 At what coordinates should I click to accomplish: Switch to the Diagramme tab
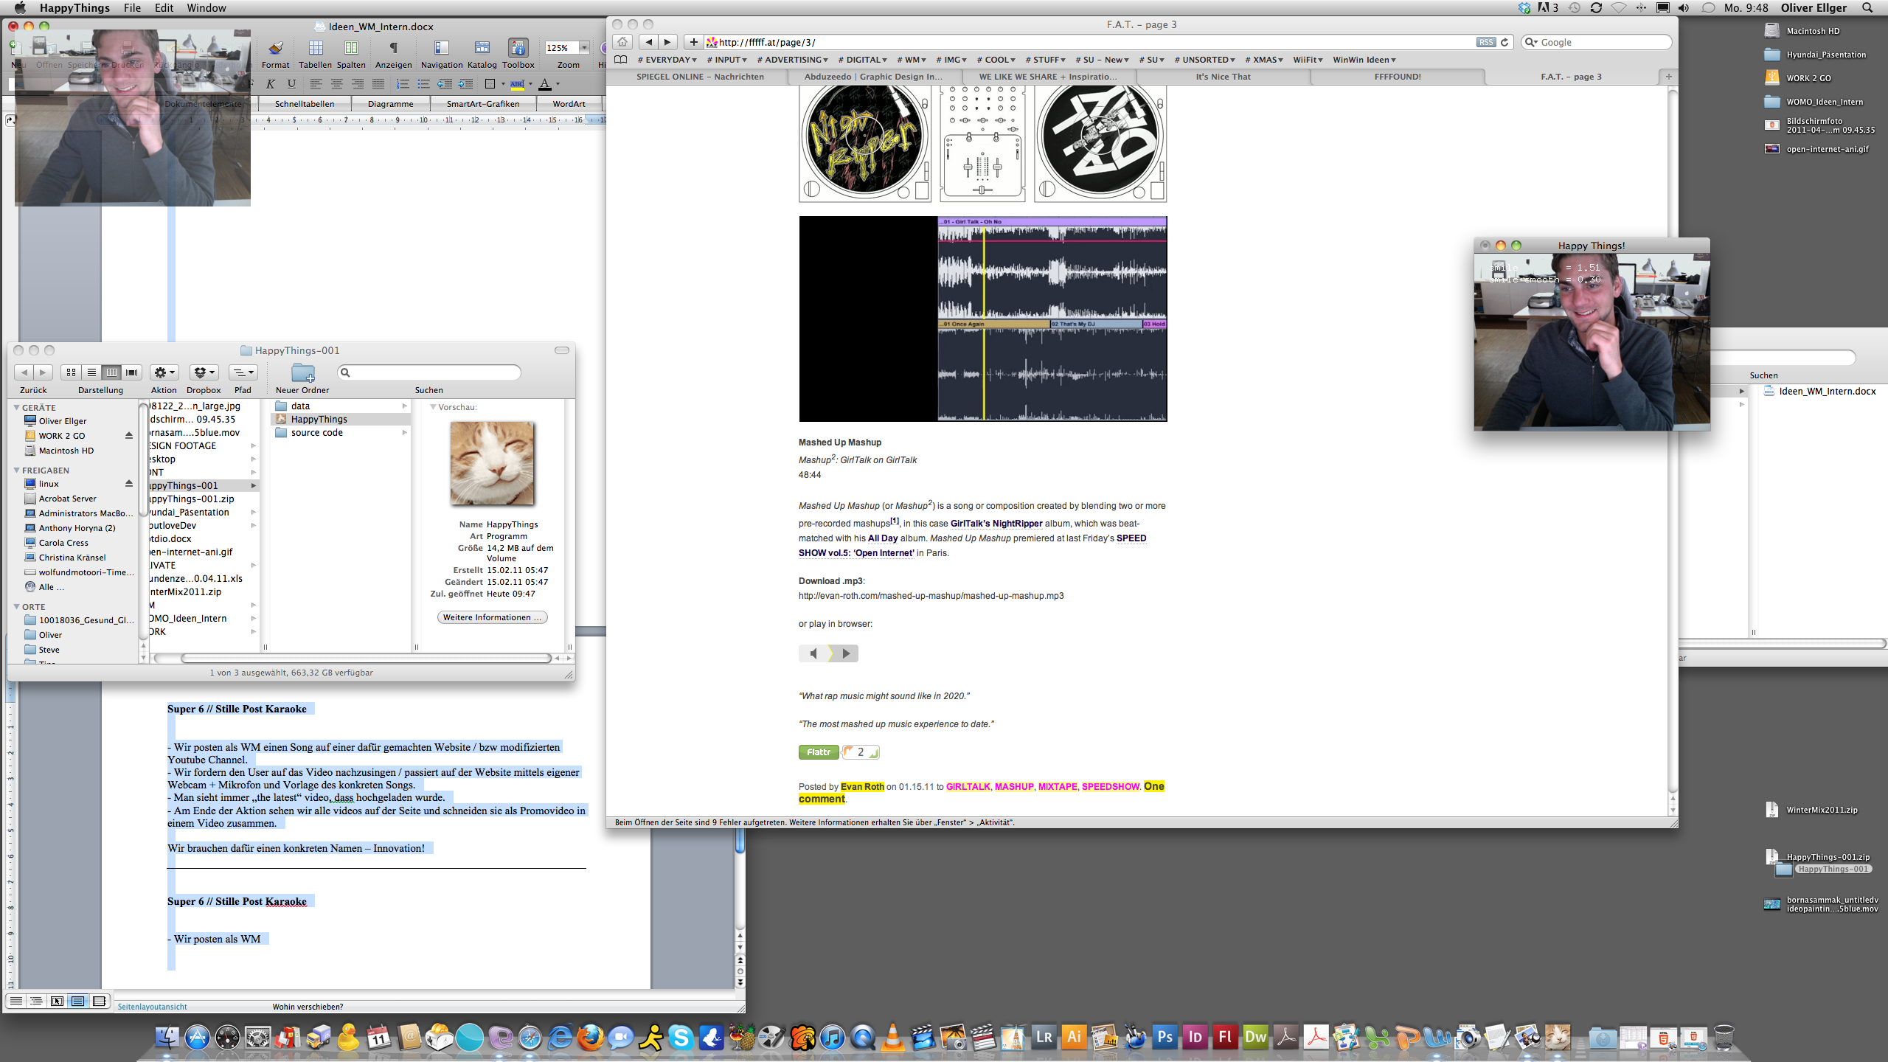(x=390, y=104)
